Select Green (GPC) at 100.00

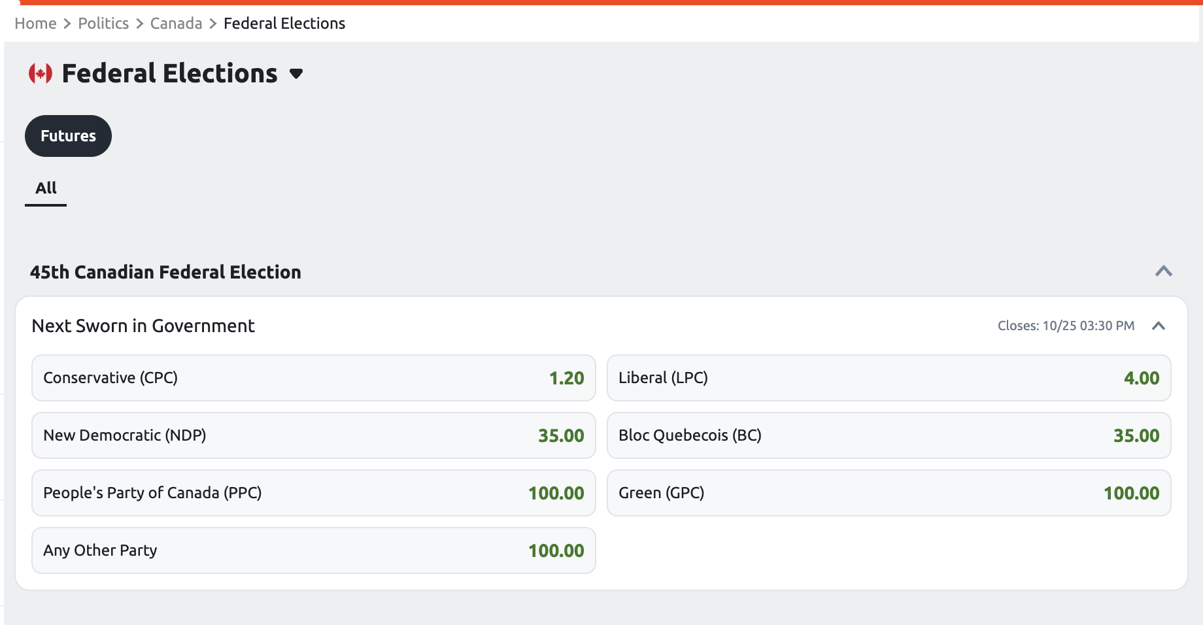pos(889,493)
